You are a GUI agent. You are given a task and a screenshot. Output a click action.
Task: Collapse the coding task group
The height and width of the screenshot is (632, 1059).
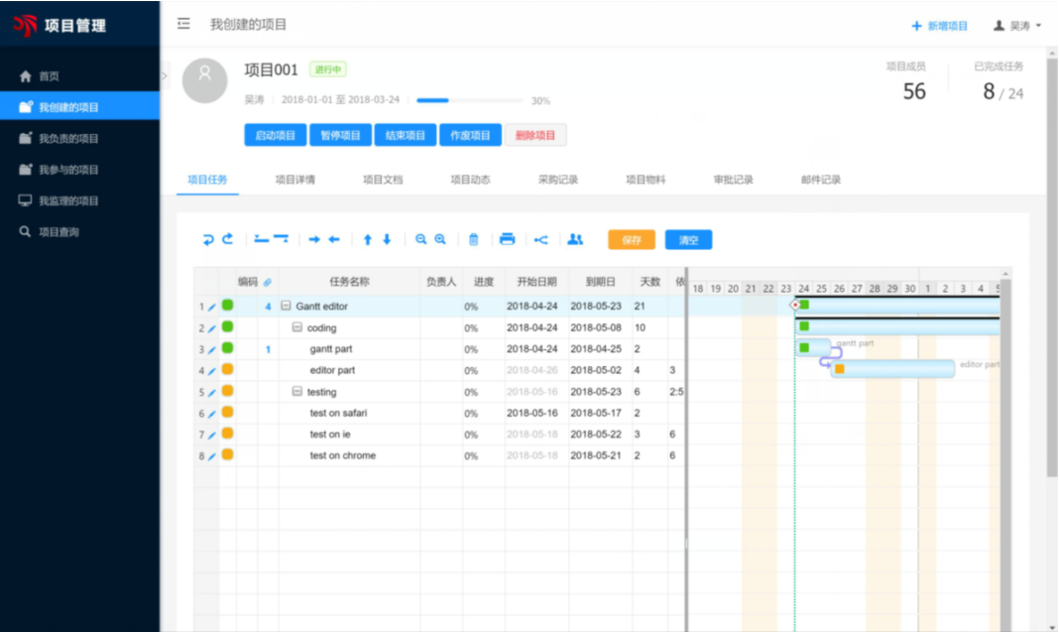pos(296,327)
